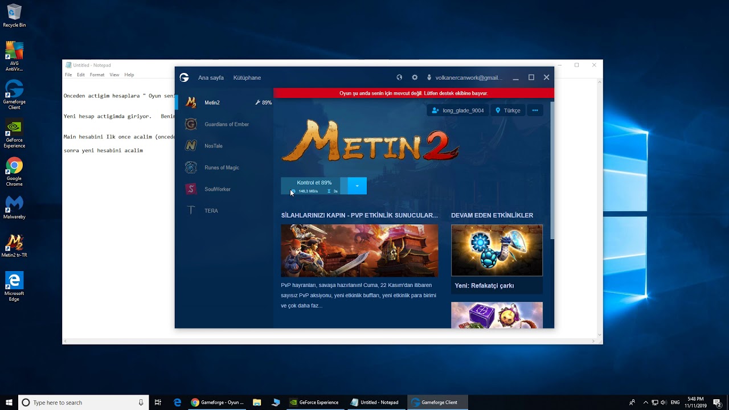The image size is (729, 410).
Task: Click the SİLAHLARINIZI KAPIN news headline
Action: 359,215
